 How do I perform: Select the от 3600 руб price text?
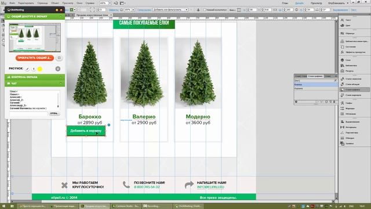[198, 122]
